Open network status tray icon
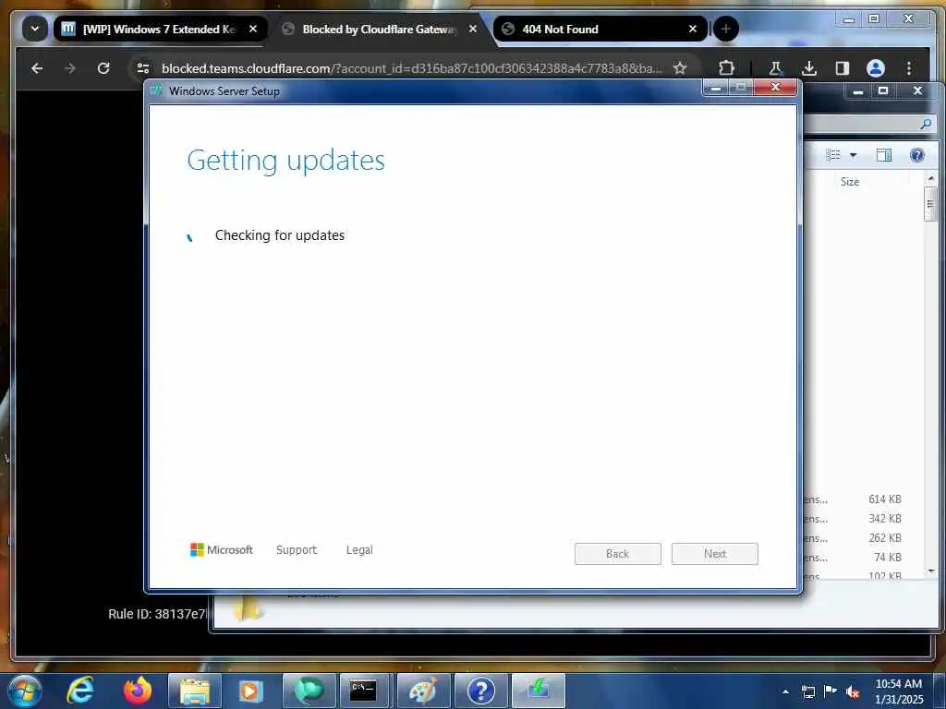Screen dimensions: 946x709 click(x=807, y=691)
